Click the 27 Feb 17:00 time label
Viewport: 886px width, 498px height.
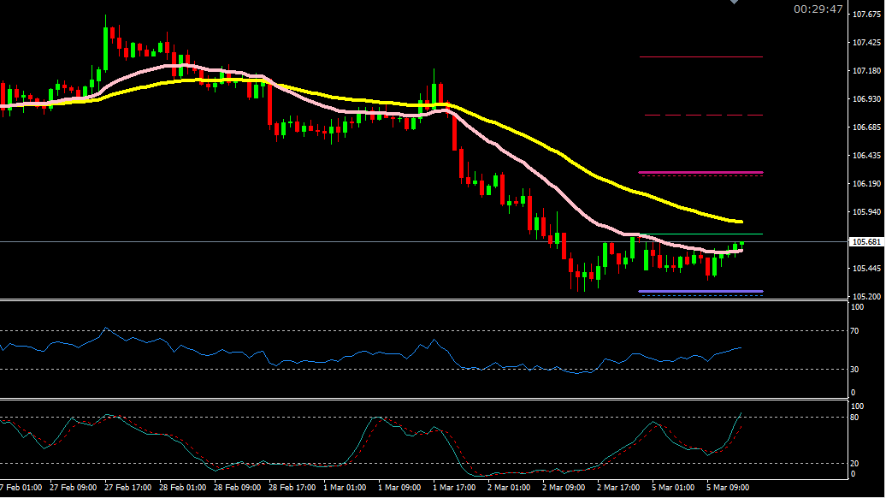127,487
